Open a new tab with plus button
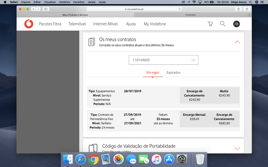 coord(249,15)
